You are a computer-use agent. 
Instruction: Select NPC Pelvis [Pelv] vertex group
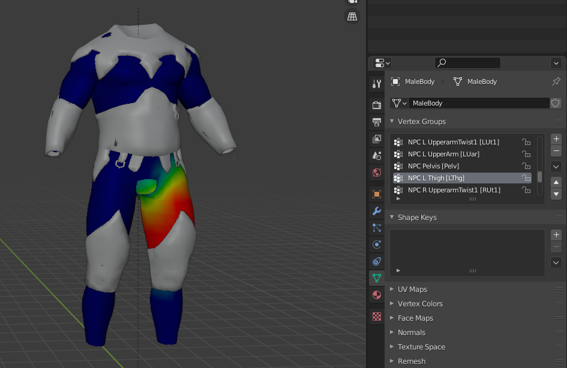[x=462, y=166]
